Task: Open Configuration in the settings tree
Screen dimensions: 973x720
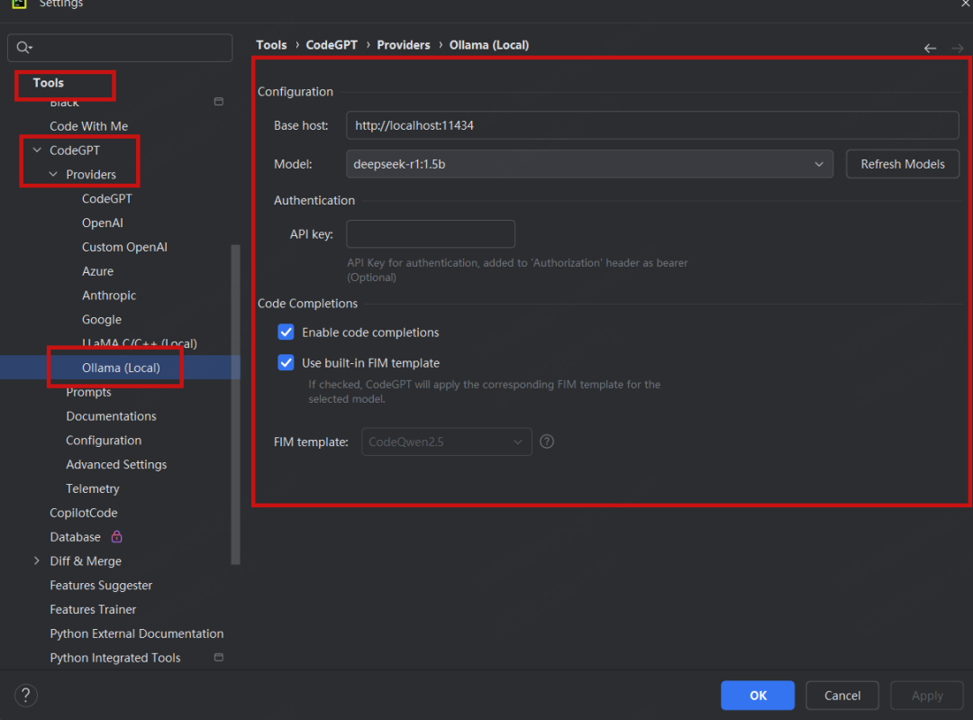Action: 104,440
